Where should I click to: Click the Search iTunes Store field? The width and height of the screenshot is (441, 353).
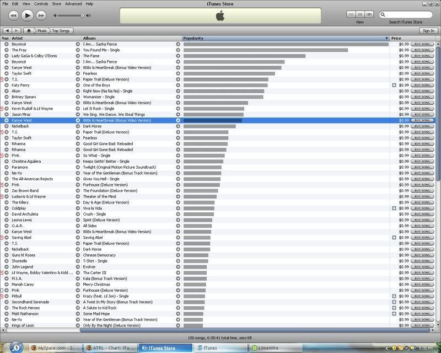click(406, 14)
